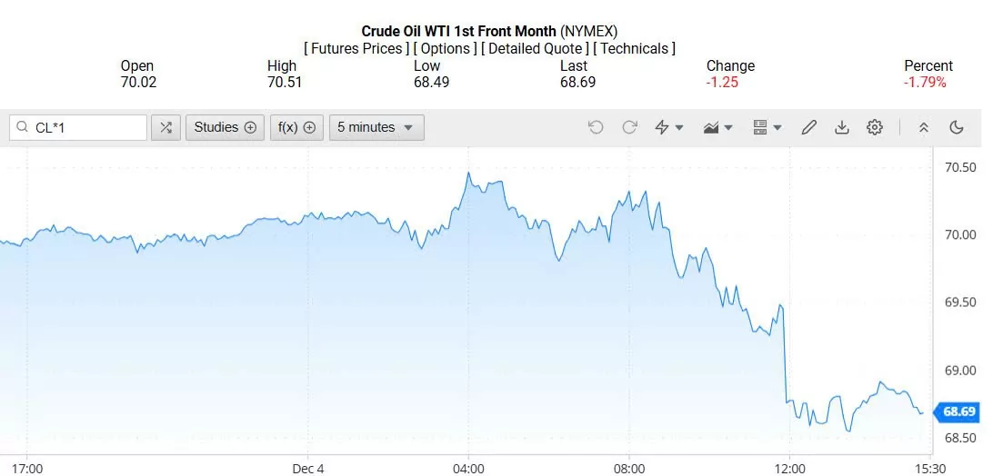1003x476 pixels.
Task: Open the Technicals link
Action: pos(635,49)
